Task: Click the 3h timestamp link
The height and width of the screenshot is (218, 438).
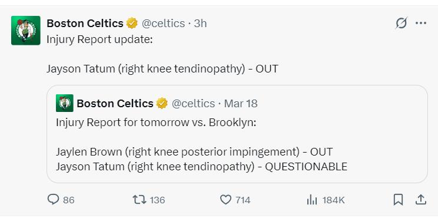Action: (200, 24)
